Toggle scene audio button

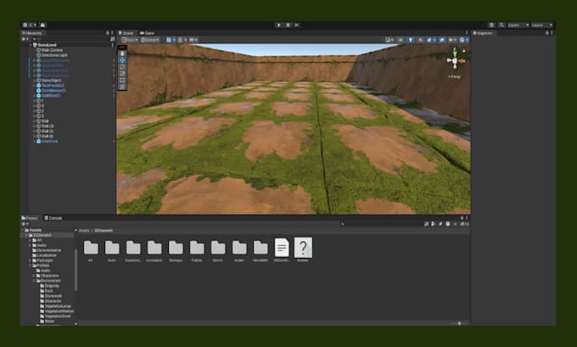click(x=420, y=40)
